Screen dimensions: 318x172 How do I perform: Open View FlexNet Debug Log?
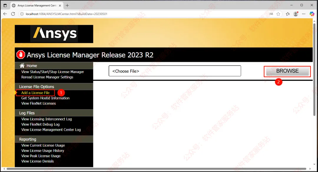pos(40,124)
